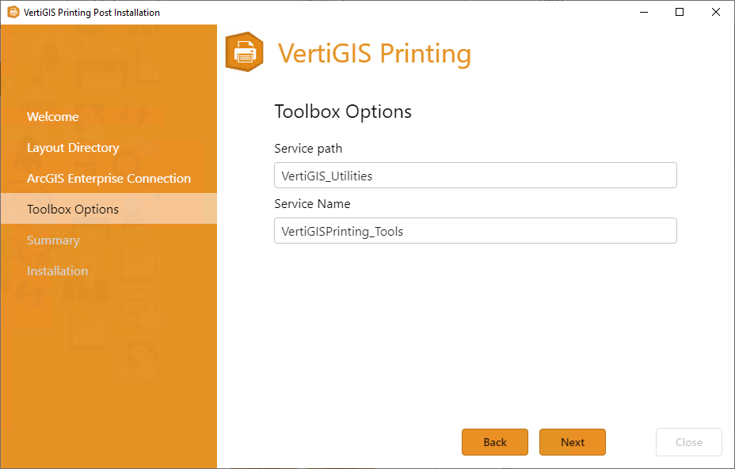
Task: Click the VertiGIS printer logo icon
Action: [243, 51]
